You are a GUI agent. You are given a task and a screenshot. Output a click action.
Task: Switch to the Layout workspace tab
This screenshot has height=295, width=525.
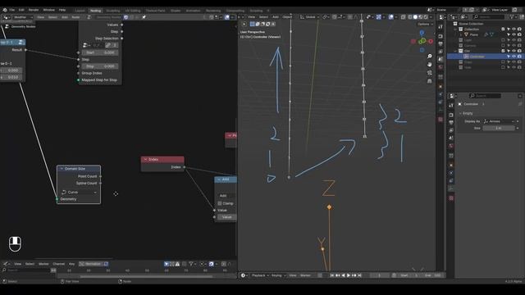point(80,11)
